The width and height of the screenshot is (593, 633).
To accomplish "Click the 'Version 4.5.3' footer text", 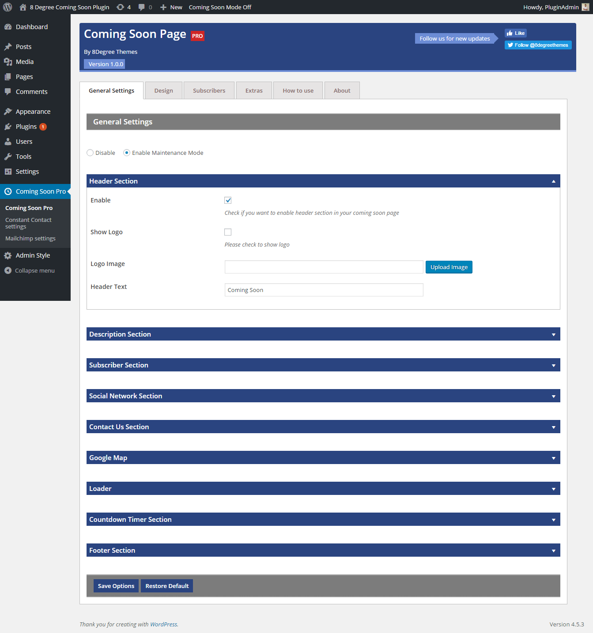I will tap(567, 624).
